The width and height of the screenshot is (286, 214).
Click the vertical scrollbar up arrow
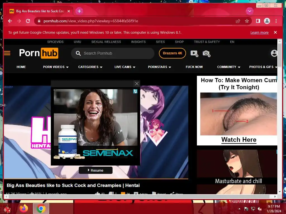[279, 42]
